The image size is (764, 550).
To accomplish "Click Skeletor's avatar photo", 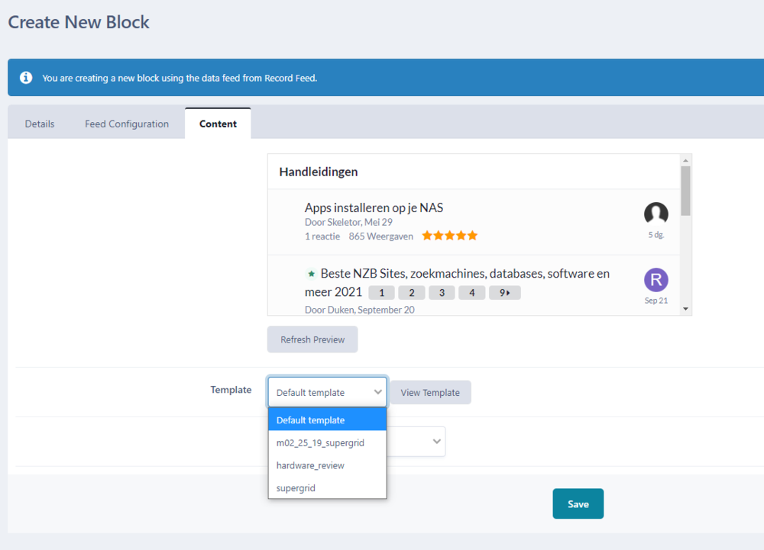I will click(656, 214).
